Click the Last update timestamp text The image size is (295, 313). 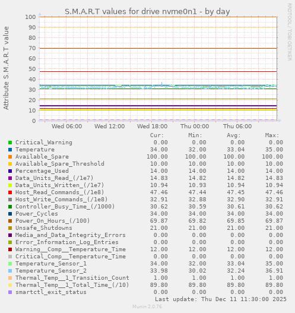click(x=221, y=299)
